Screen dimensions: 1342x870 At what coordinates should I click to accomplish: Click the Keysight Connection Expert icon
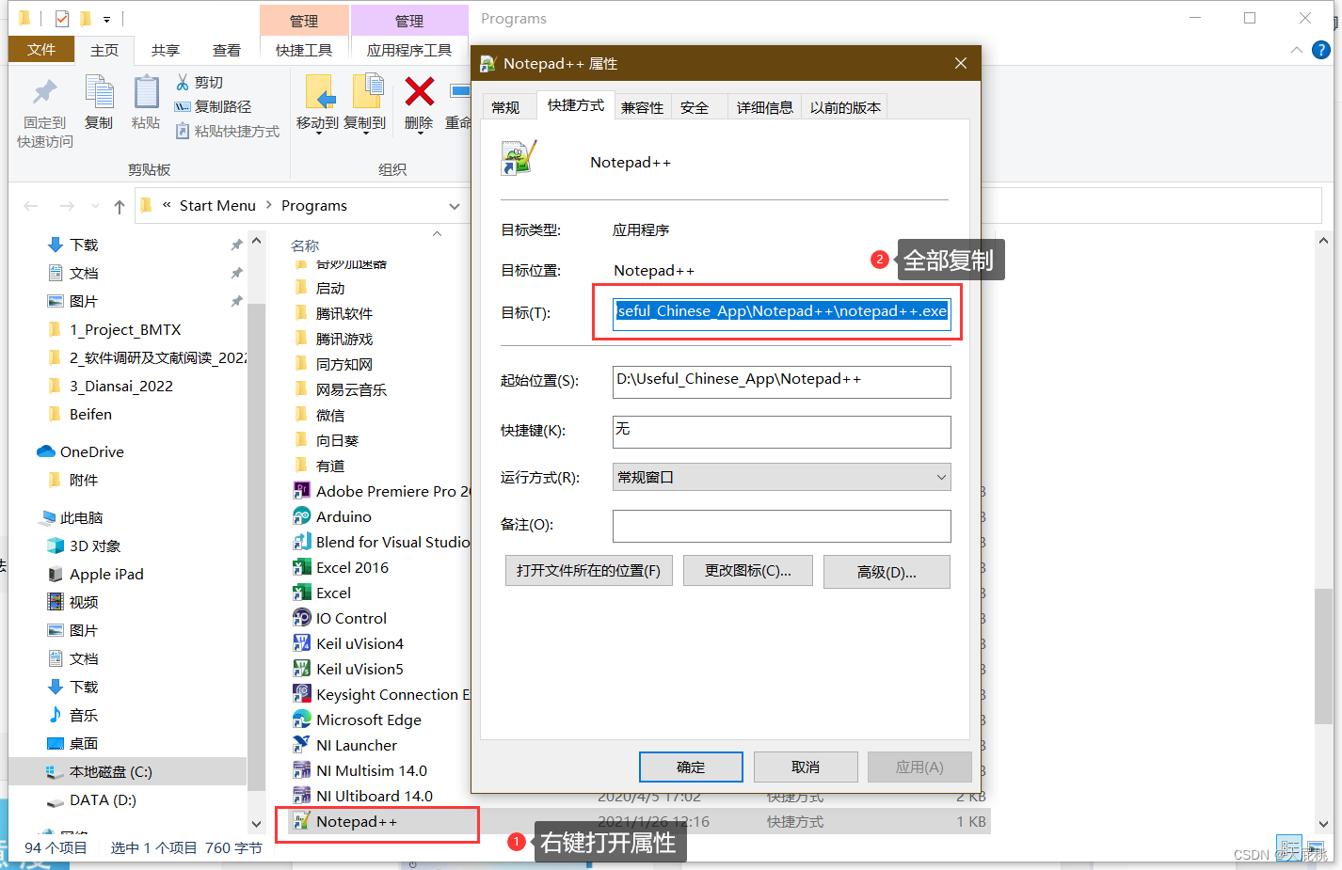301,694
